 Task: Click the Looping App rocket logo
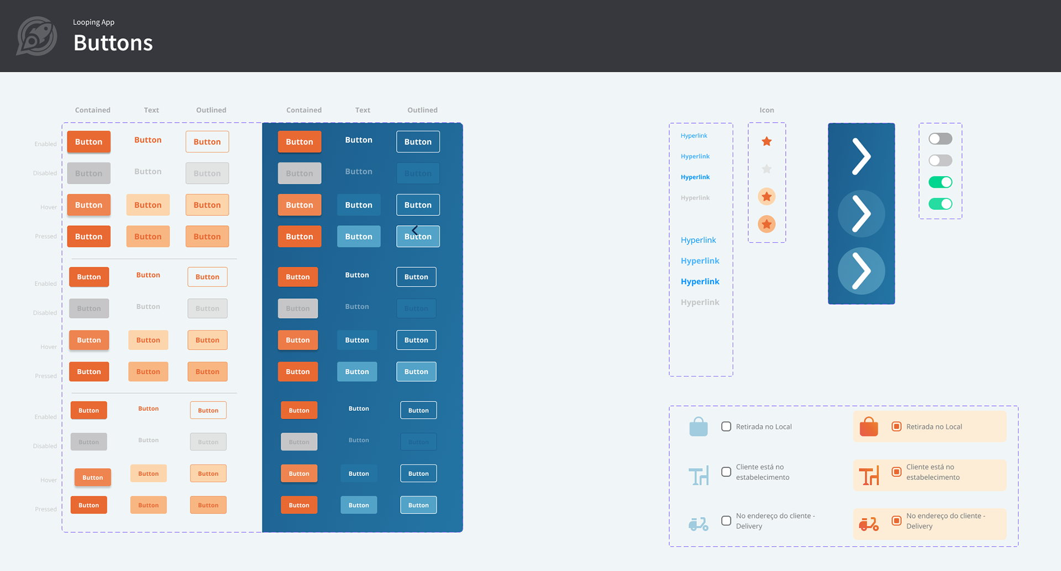click(x=37, y=36)
